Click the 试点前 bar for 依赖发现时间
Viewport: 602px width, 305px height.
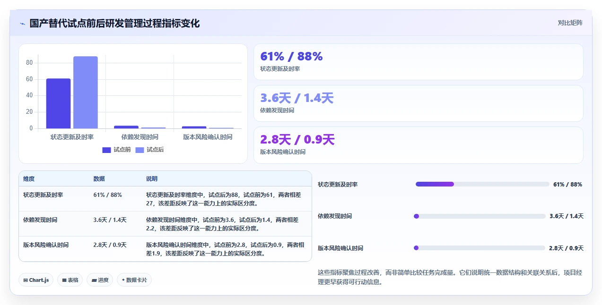pyautogui.click(x=126, y=127)
